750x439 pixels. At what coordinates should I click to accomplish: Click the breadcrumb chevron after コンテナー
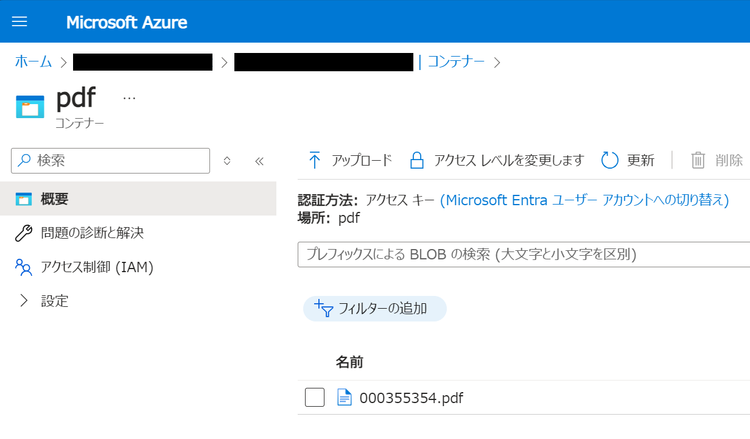pos(497,62)
